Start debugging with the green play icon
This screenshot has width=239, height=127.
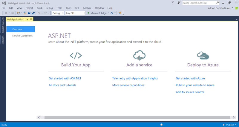pos(88,13)
